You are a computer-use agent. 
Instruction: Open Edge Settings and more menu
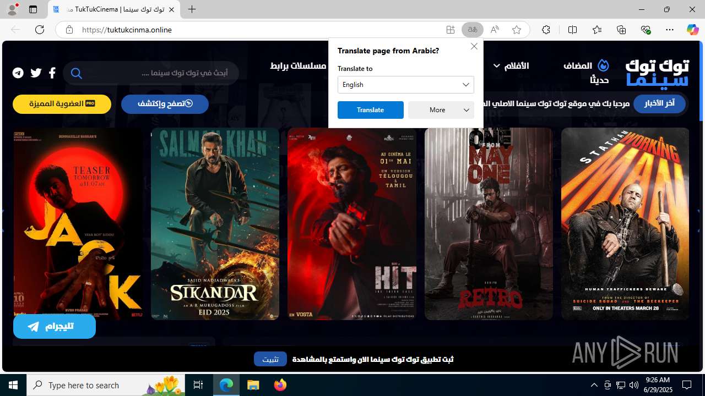tap(670, 30)
